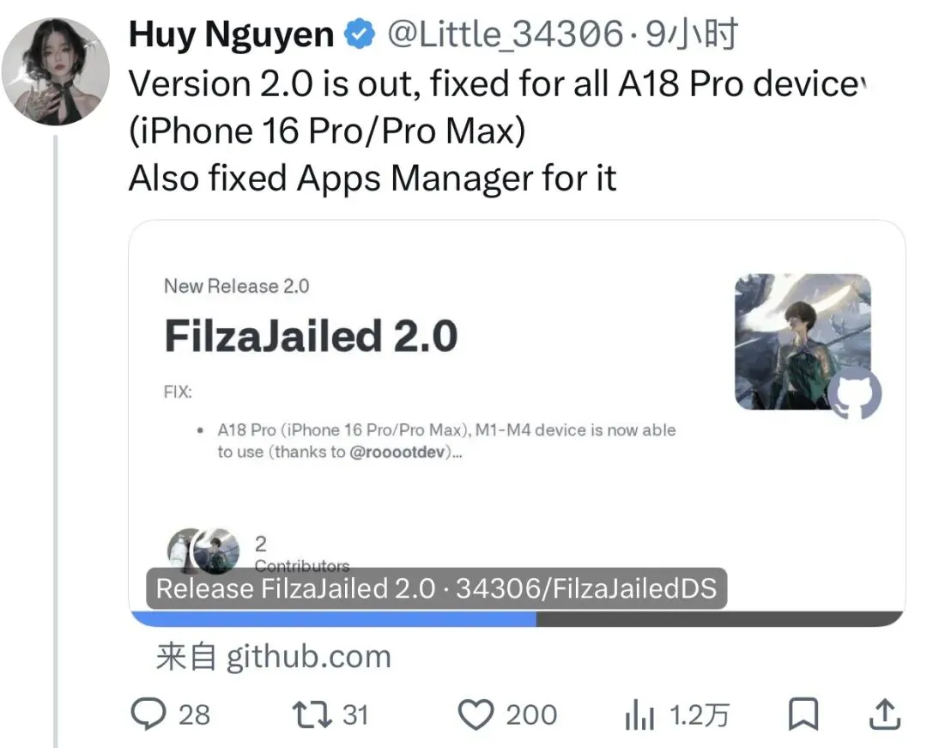
Task: Click the contributors avatars in the card
Action: tap(204, 550)
